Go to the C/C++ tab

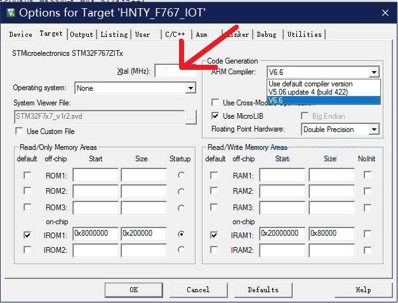click(x=175, y=34)
